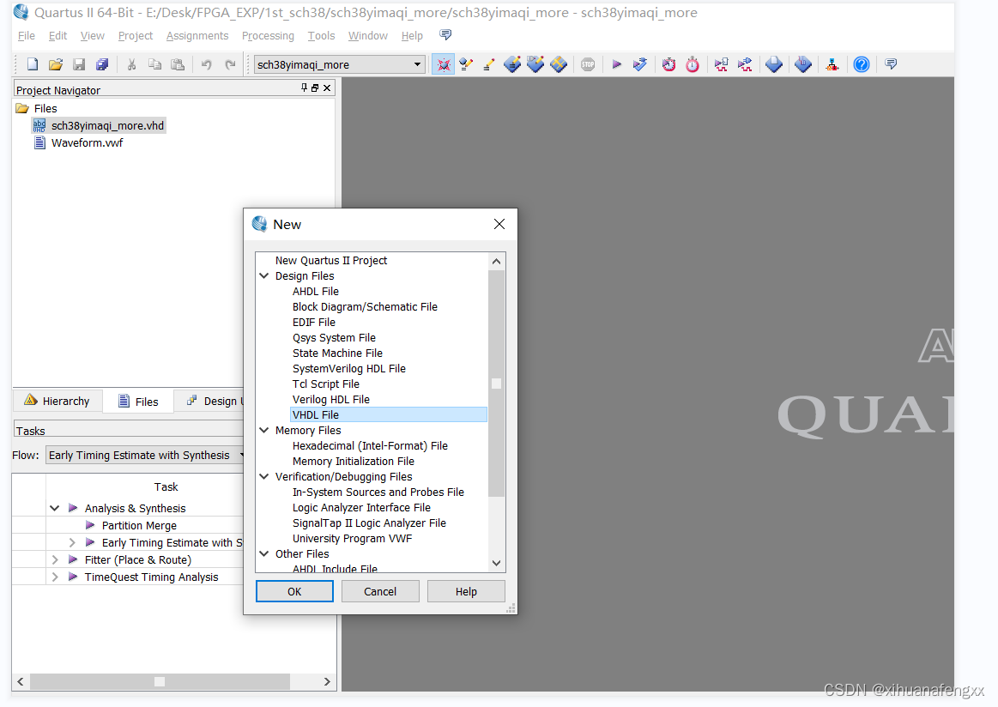The width and height of the screenshot is (998, 707).
Task: Collapse Verification/Debugging Files category
Action: (x=264, y=477)
